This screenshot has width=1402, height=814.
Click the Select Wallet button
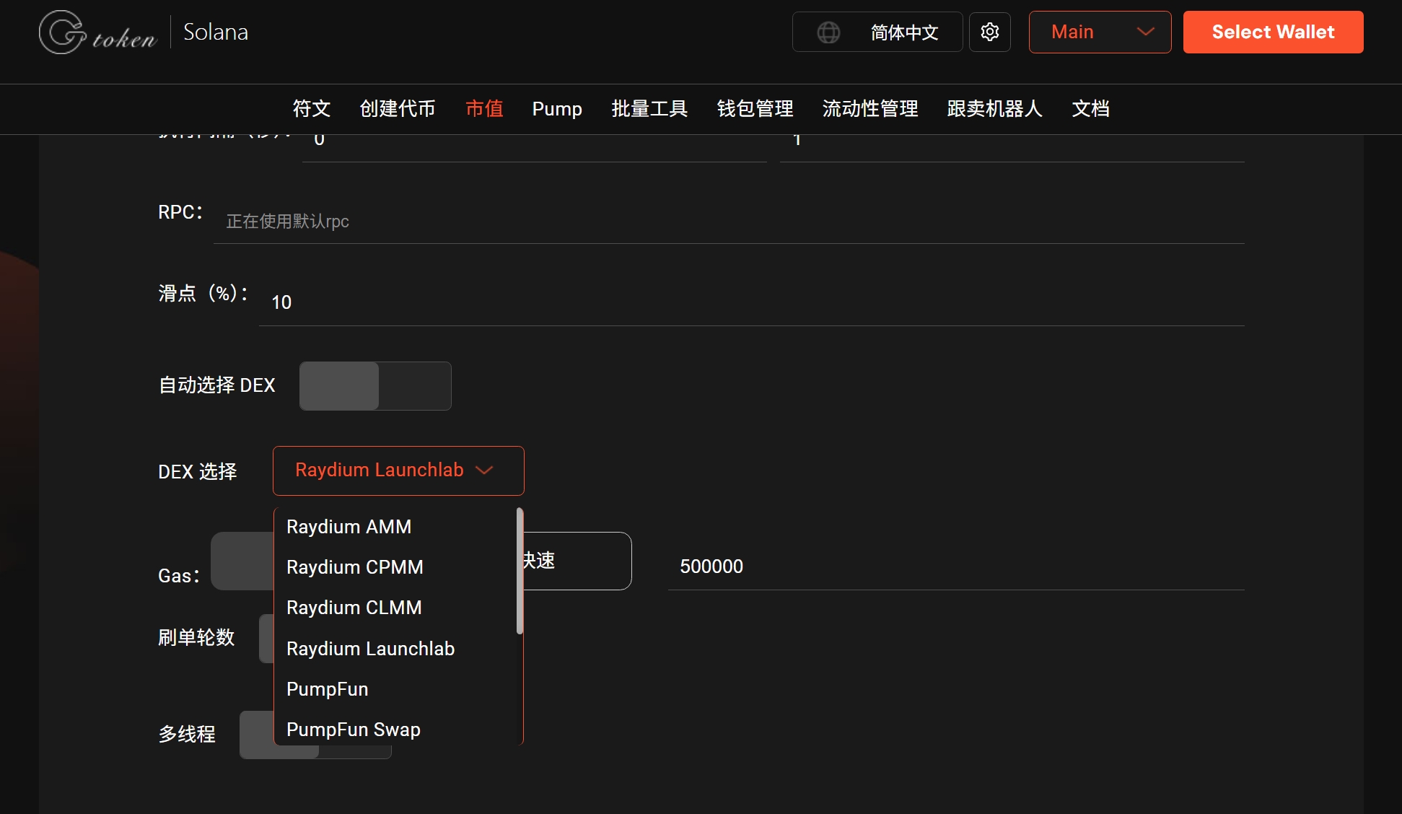coord(1273,32)
